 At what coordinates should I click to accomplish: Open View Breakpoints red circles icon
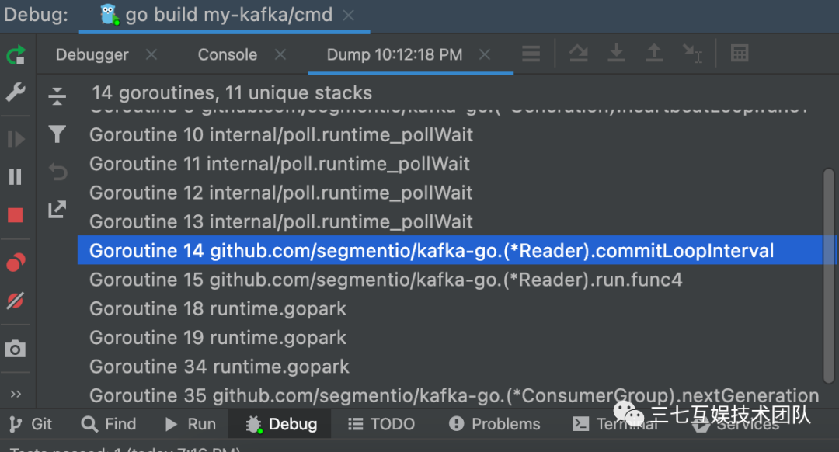click(x=16, y=262)
